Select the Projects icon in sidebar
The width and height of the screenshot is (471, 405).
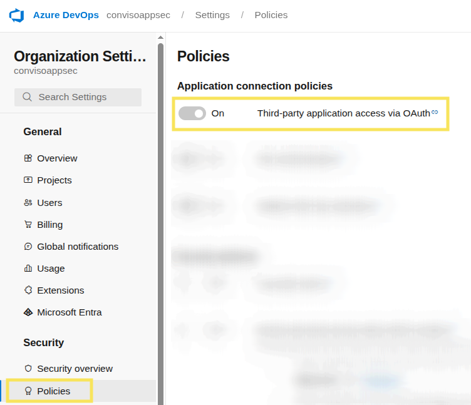point(28,180)
